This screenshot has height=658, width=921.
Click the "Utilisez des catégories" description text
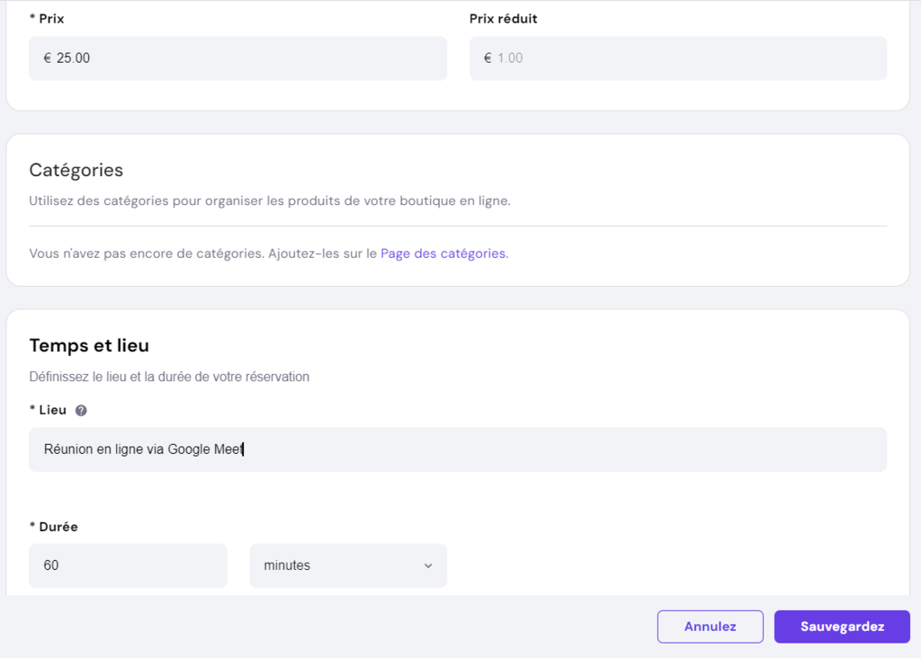[x=269, y=200]
